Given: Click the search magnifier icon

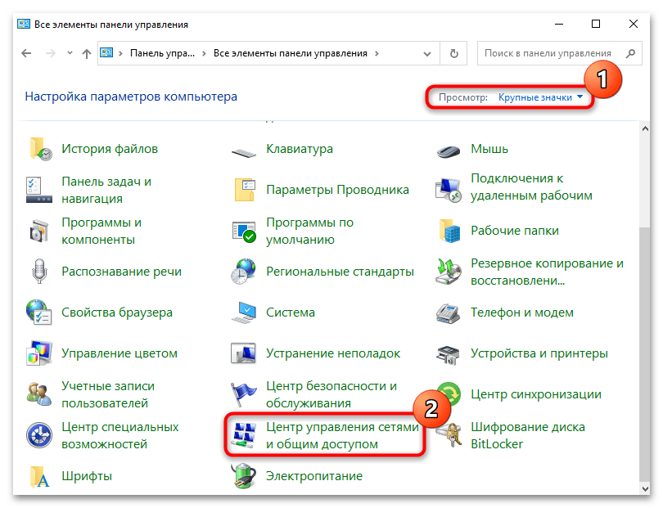Looking at the screenshot, I should (x=630, y=53).
